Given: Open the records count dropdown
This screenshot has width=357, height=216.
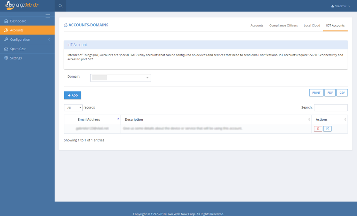Looking at the screenshot, I should [73, 108].
